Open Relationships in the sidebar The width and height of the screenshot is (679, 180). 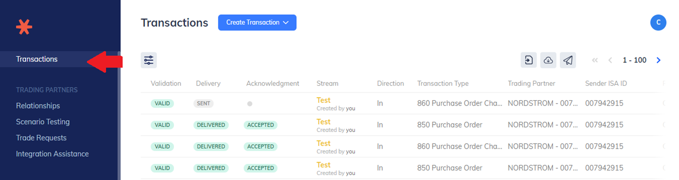tap(38, 106)
